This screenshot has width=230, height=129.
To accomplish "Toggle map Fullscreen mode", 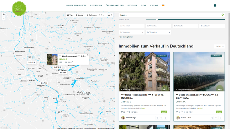I will [x=92, y=15].
